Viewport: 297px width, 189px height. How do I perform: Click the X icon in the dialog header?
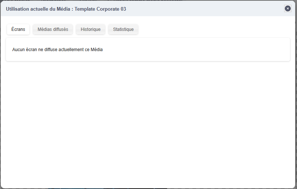pyautogui.click(x=287, y=8)
